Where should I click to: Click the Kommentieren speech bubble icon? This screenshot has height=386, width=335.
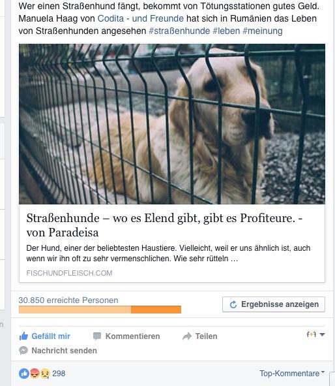coord(97,336)
